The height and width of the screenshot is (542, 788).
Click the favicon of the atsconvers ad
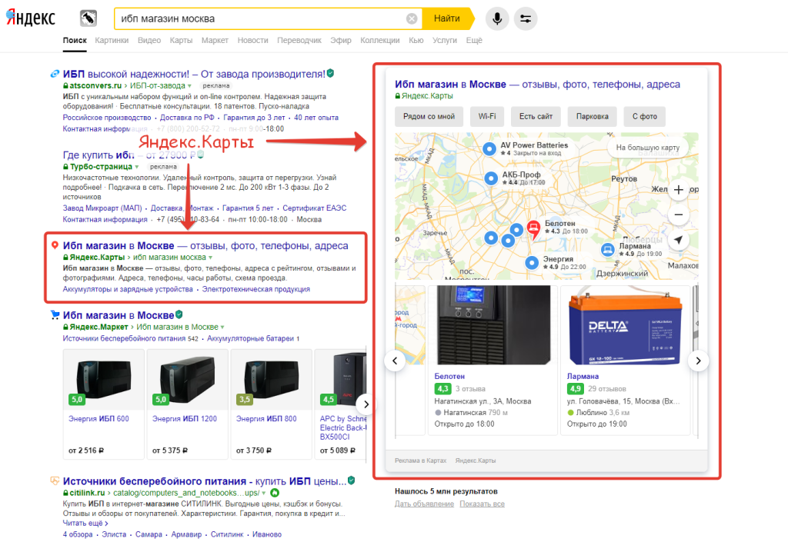(55, 74)
